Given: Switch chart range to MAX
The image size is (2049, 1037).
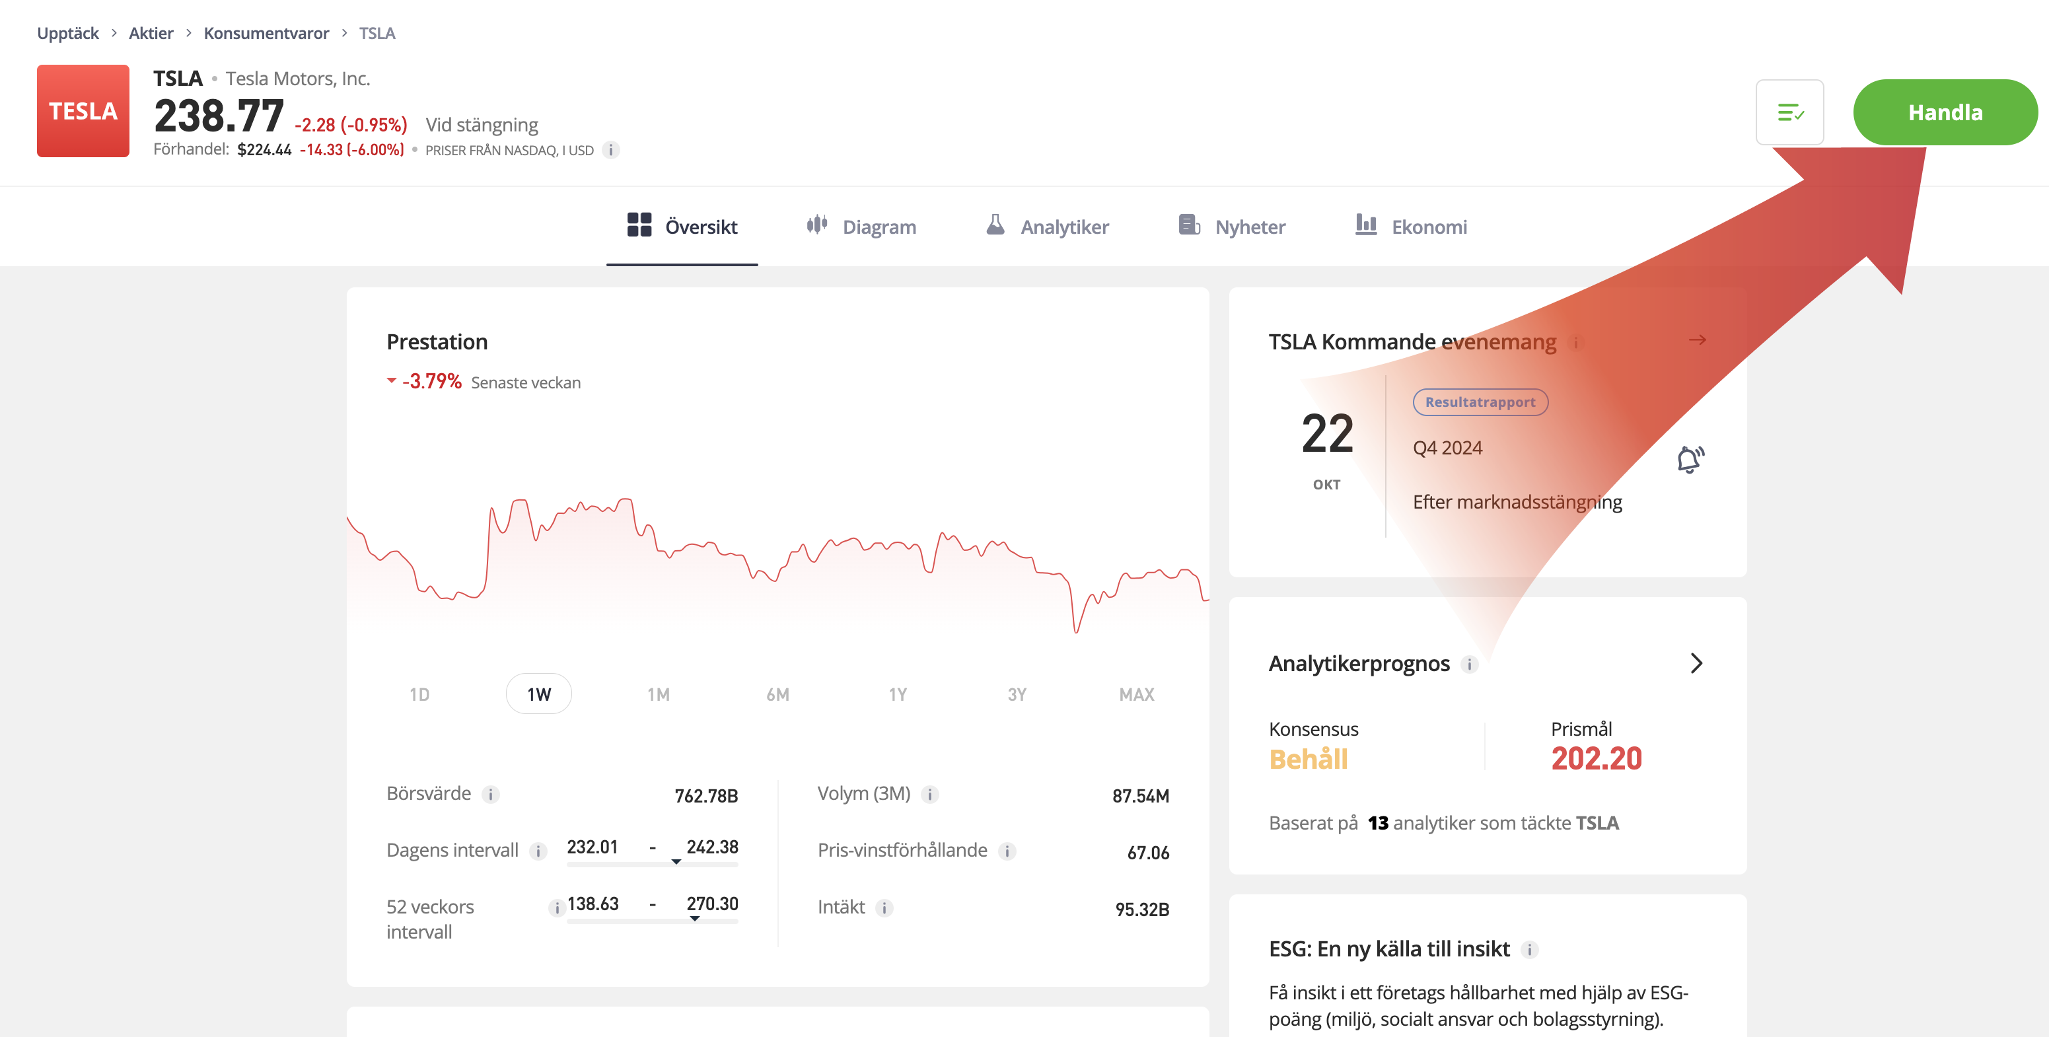Looking at the screenshot, I should coord(1136,694).
